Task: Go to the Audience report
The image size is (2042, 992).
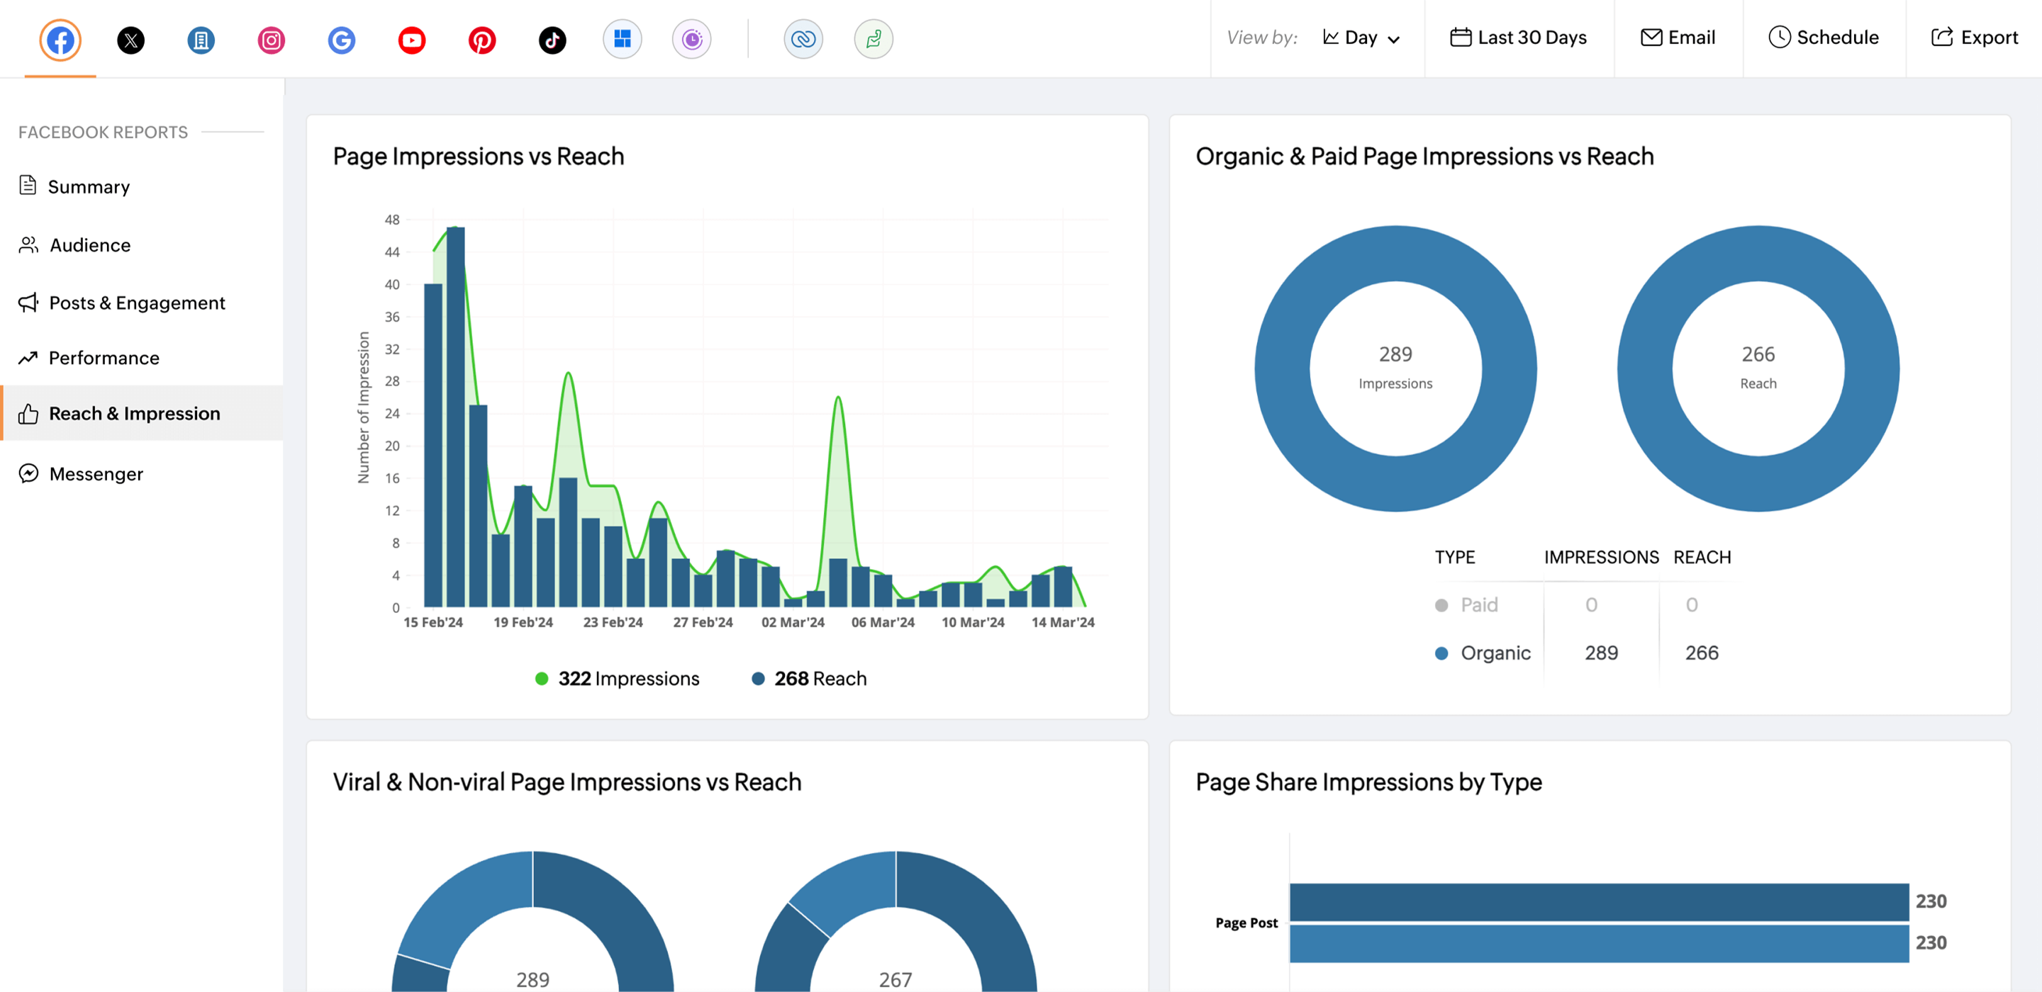Action: [x=89, y=245]
